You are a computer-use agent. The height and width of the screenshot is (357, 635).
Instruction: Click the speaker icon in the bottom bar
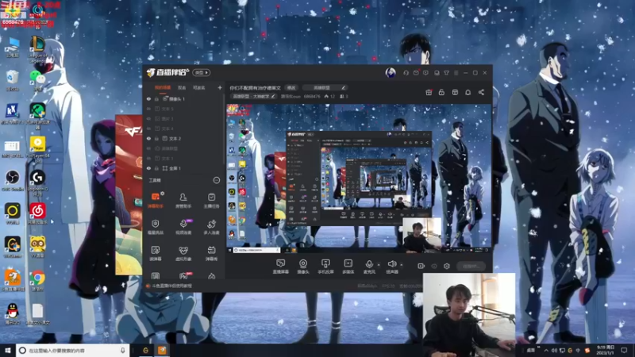pyautogui.click(x=391, y=264)
